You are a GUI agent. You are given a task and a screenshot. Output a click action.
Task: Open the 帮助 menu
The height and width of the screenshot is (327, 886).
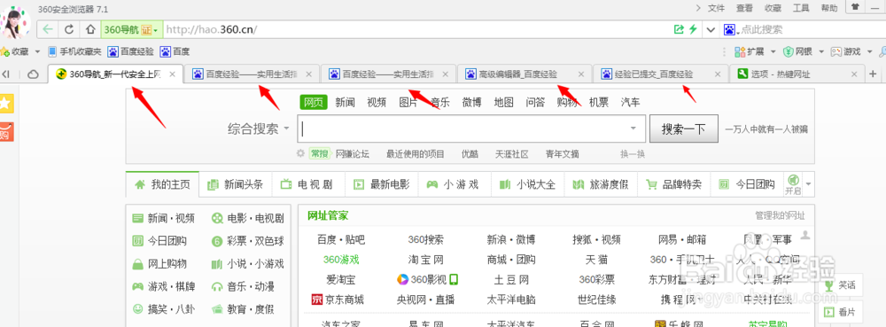tap(829, 8)
